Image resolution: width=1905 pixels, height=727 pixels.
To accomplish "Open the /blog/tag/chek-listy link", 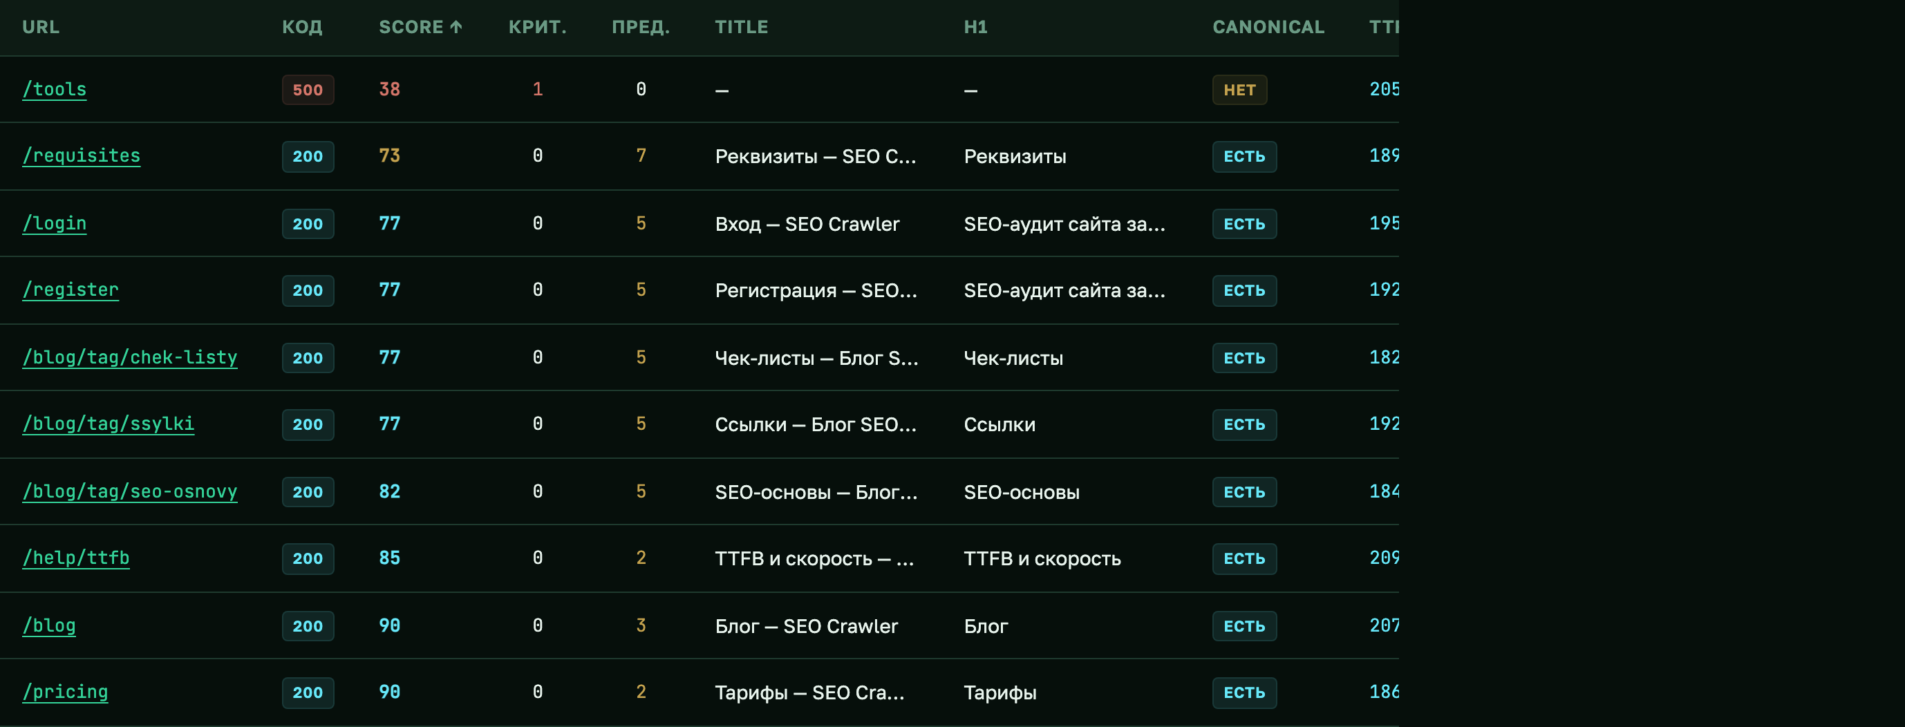I will (129, 358).
